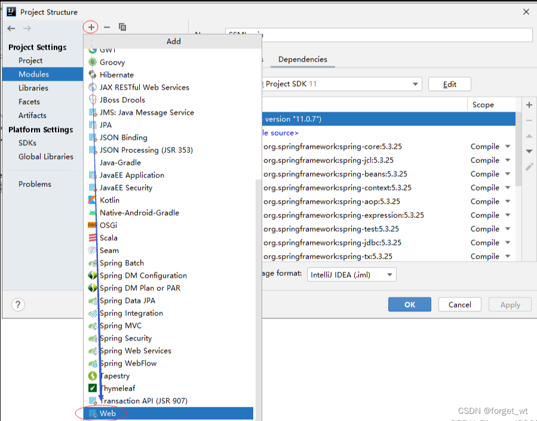This screenshot has width=537, height=421.
Task: Click the Copy module icon
Action: pos(122,27)
